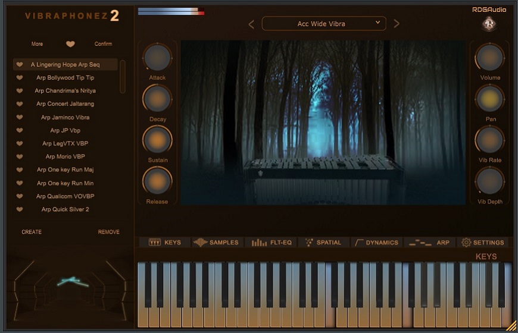The height and width of the screenshot is (333, 518).
Task: Click the glowing mallets graphic in tunnel
Action: 73,281
